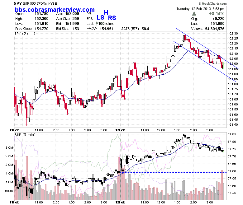Screen dimensions: 243x205
Task: Click the gray up-triangle change indicator
Action: [194, 14]
